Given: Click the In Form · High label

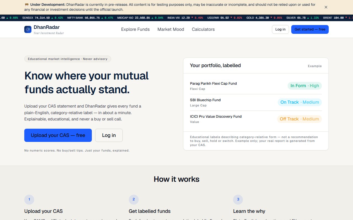Looking at the screenshot, I should (305, 86).
